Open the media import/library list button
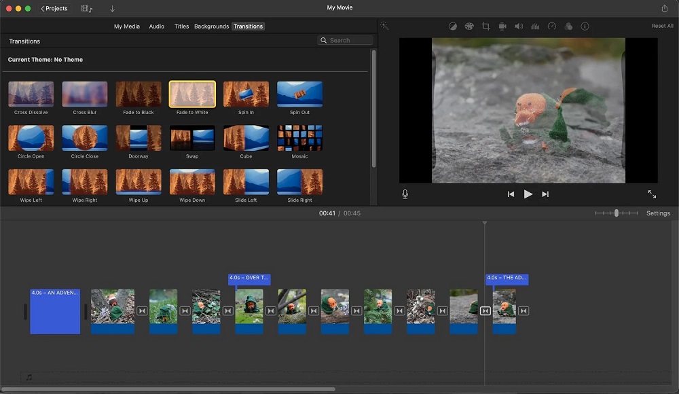679x394 pixels. (x=86, y=8)
